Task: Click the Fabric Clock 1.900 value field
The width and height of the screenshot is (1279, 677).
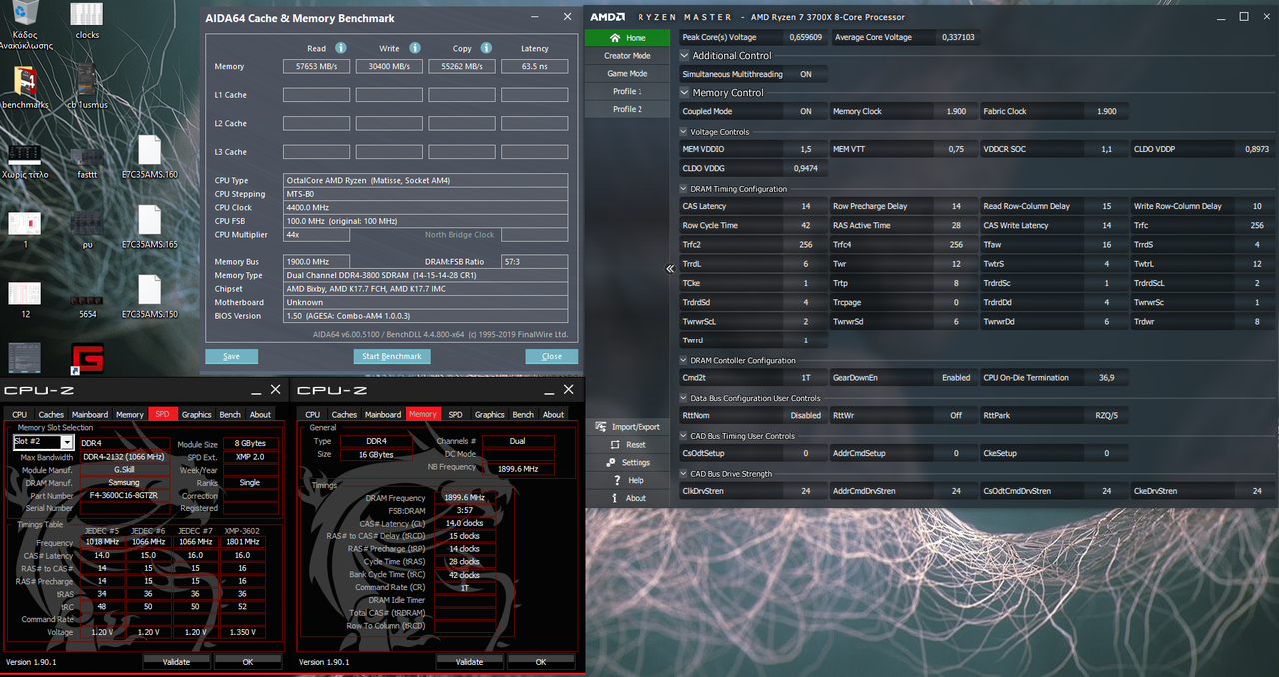Action: coord(1106,111)
